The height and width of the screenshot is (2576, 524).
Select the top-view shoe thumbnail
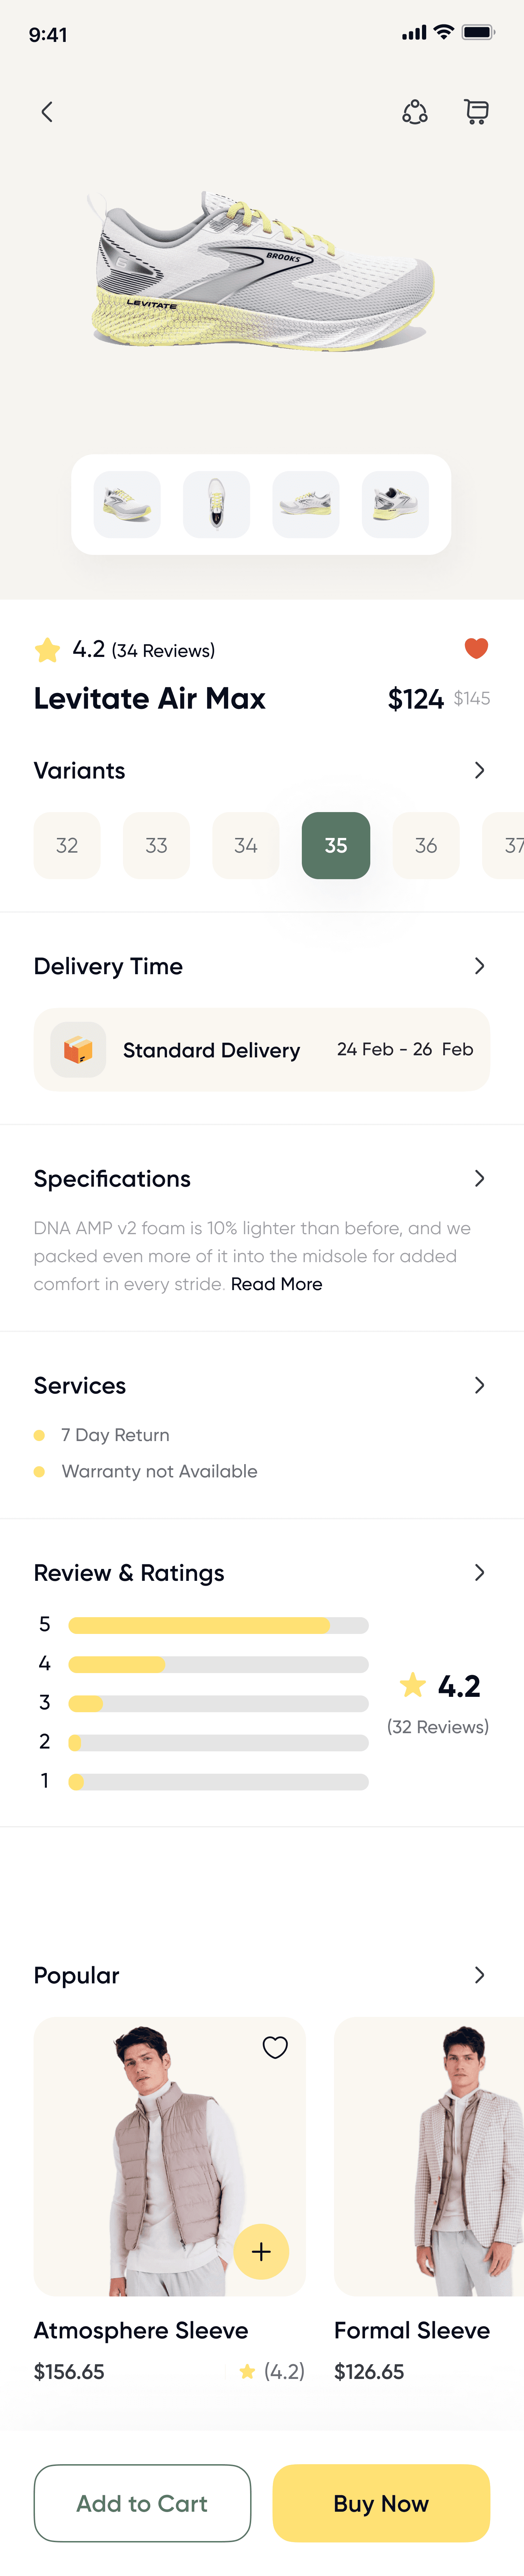click(216, 504)
